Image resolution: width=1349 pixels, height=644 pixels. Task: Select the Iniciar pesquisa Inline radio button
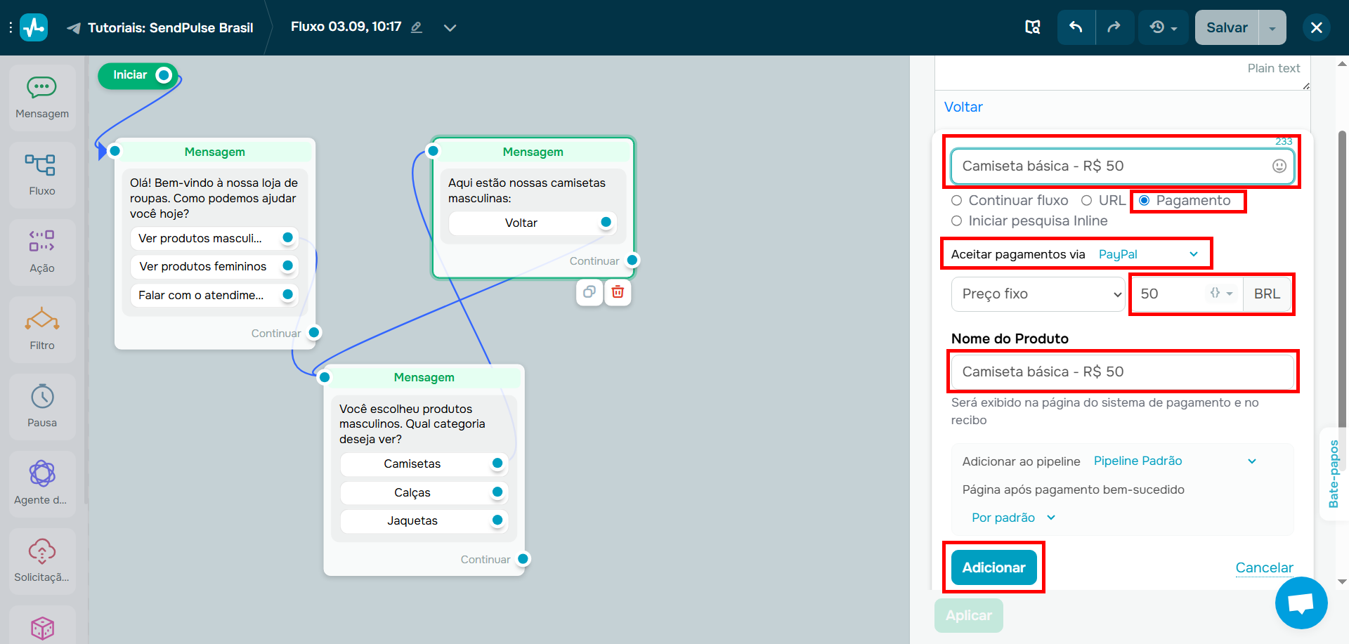pos(956,221)
